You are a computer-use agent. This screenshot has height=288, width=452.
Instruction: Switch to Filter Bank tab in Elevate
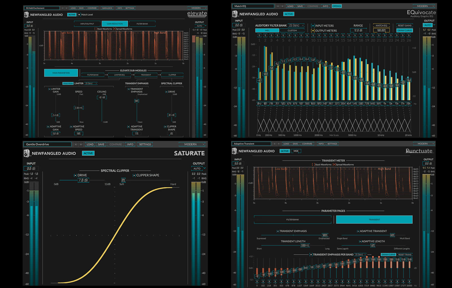(x=142, y=24)
